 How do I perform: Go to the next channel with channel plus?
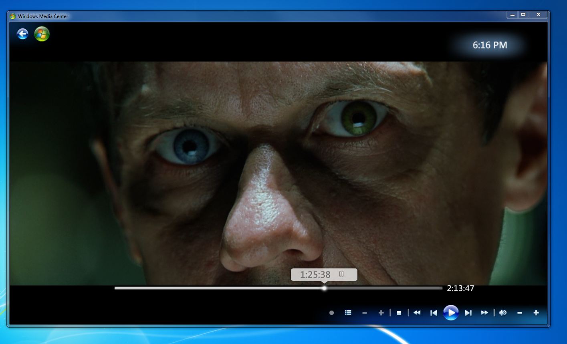tap(381, 313)
